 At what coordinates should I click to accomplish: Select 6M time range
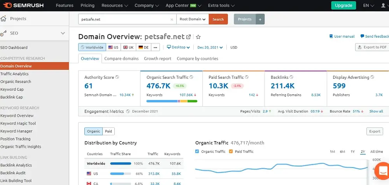click(343, 152)
